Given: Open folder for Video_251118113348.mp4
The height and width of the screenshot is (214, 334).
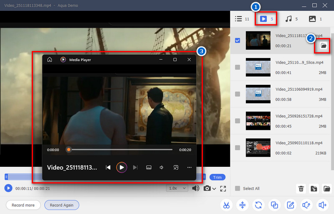Looking at the screenshot, I should click(x=323, y=46).
